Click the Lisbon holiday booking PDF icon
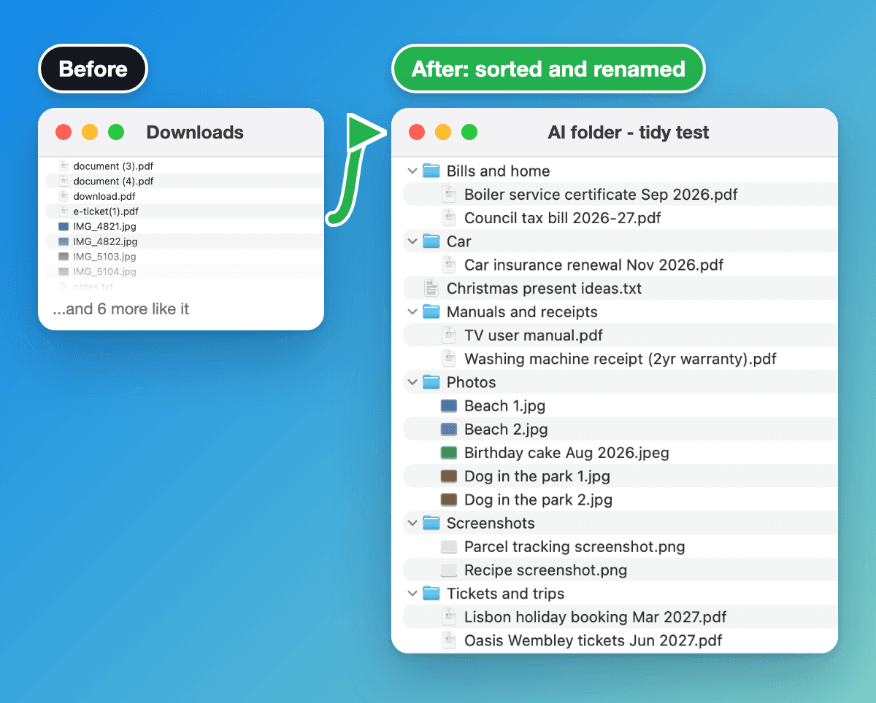Screen dimensions: 876x703 click(449, 617)
